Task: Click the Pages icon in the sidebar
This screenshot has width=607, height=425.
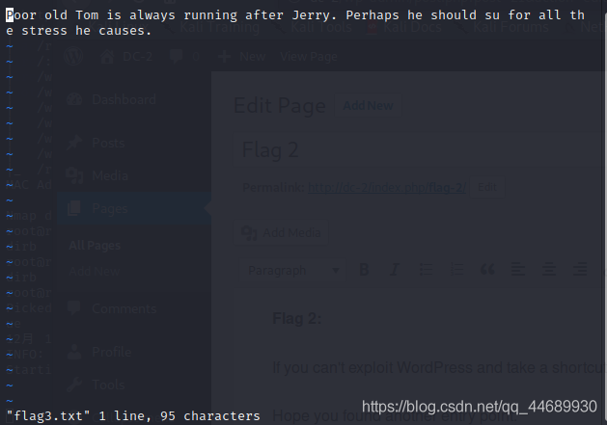Action: [x=74, y=209]
